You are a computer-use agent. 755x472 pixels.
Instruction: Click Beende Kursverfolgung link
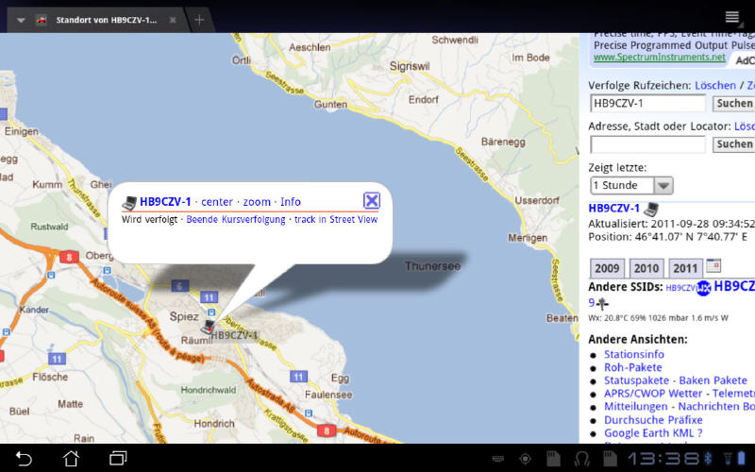(236, 220)
